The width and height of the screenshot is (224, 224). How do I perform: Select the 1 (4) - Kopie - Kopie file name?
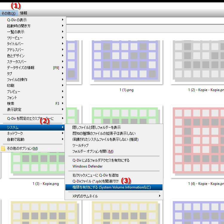(206, 184)
